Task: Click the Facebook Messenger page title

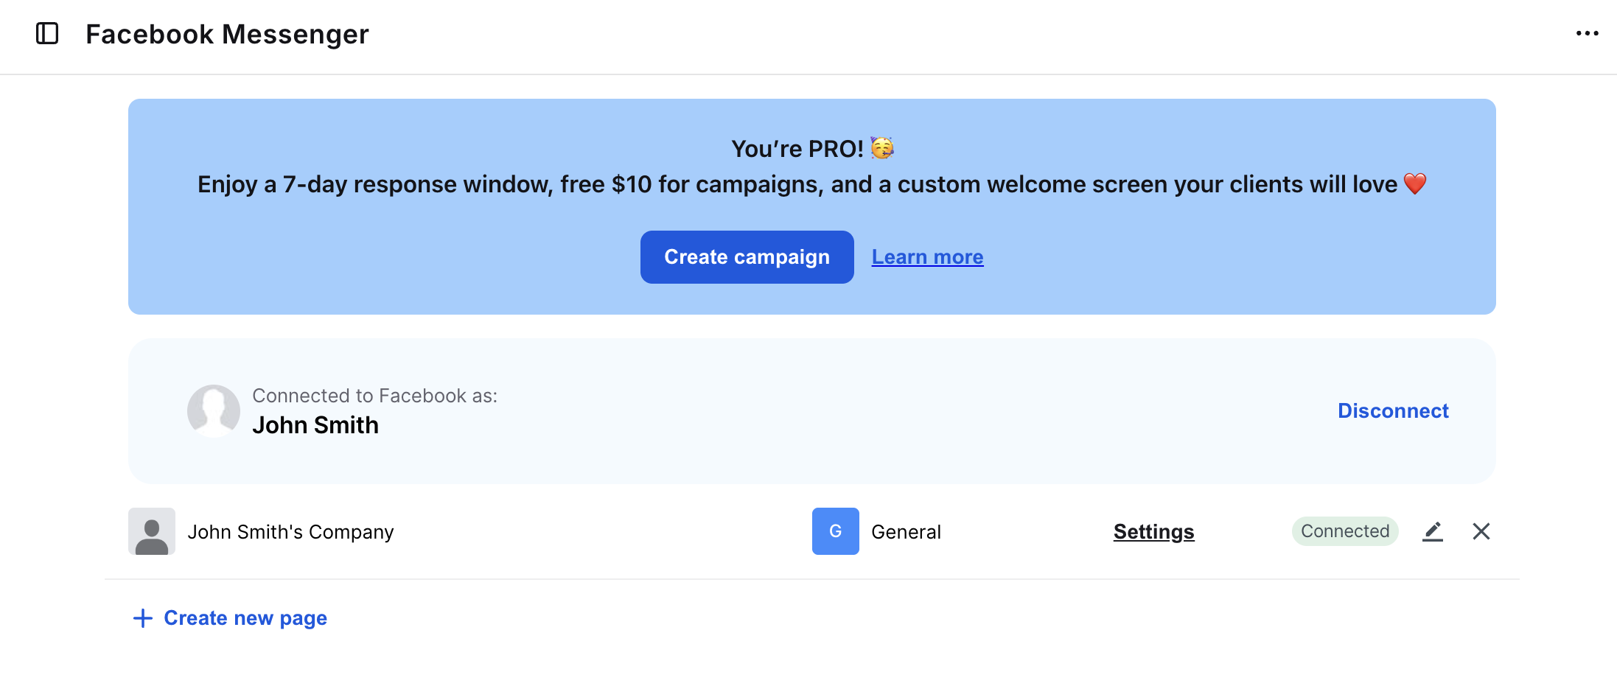Action: click(227, 34)
